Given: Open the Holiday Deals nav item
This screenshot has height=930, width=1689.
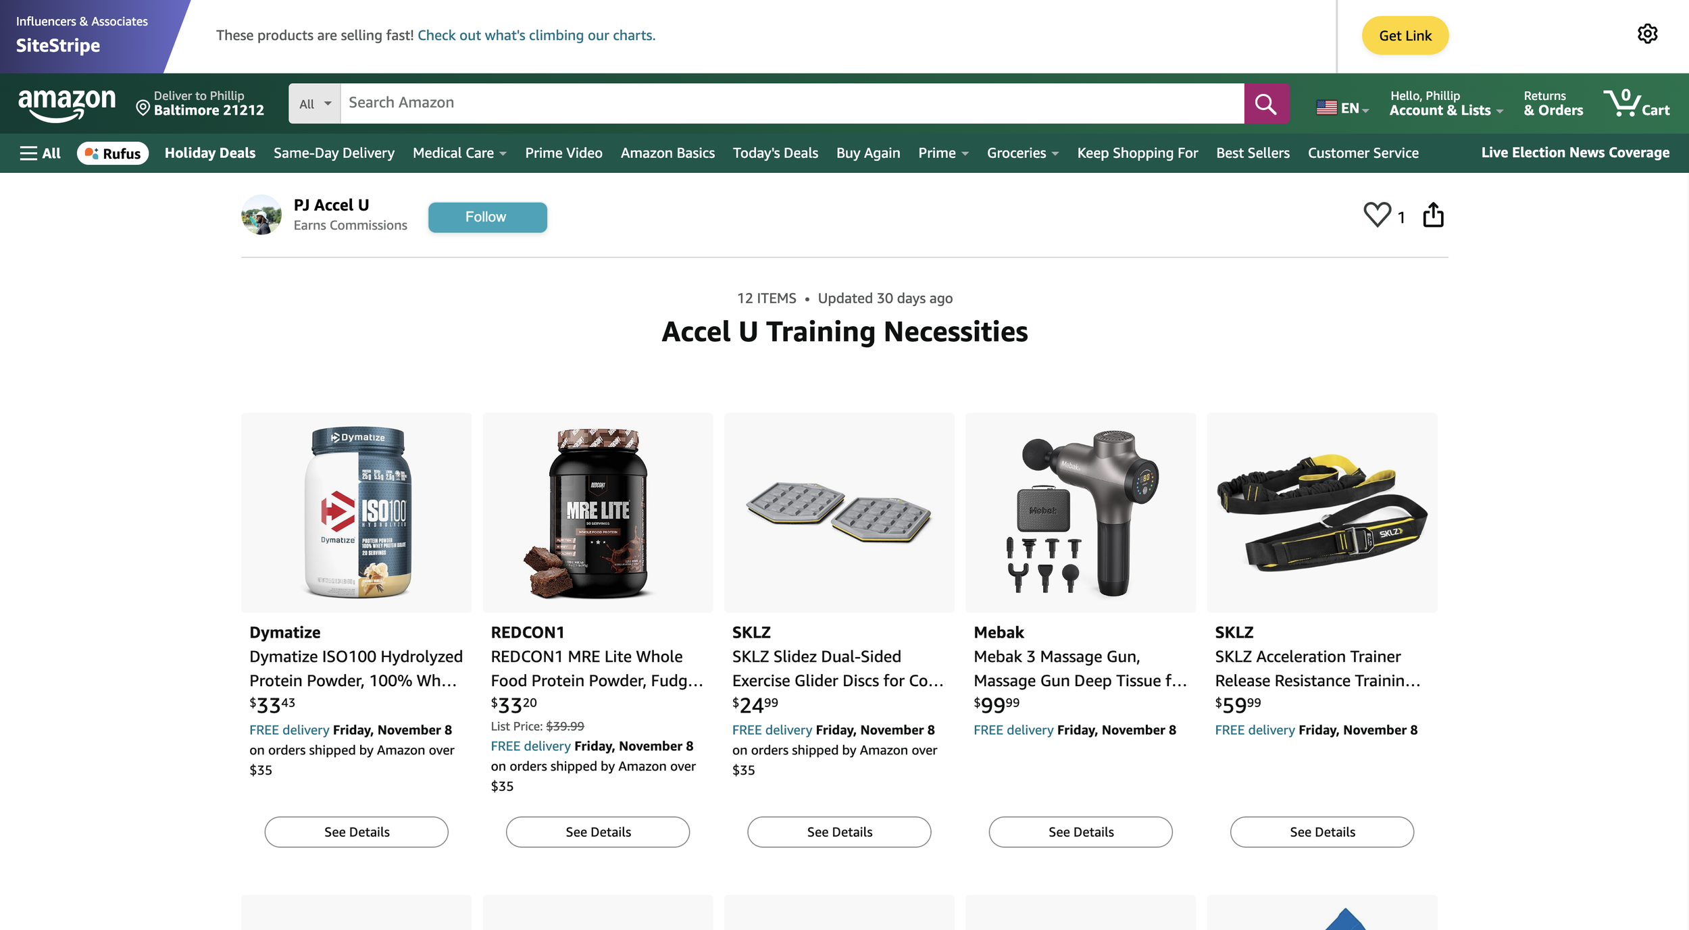Looking at the screenshot, I should pos(210,153).
